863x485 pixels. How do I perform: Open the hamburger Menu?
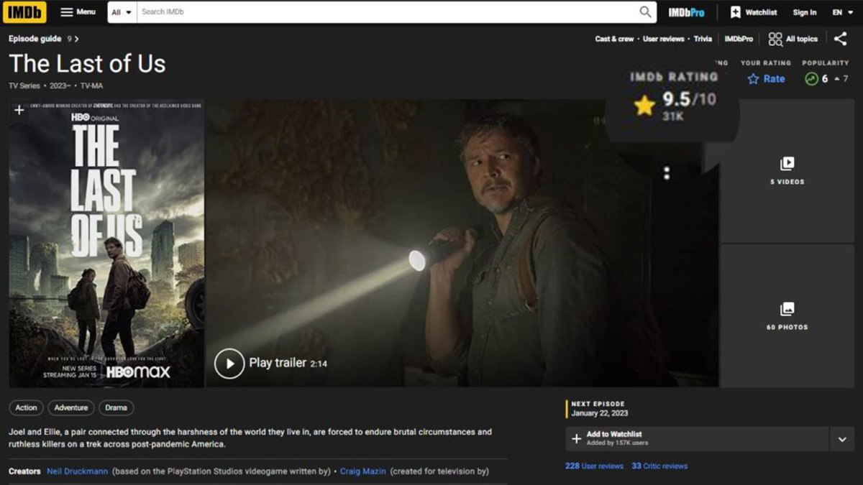[78, 12]
